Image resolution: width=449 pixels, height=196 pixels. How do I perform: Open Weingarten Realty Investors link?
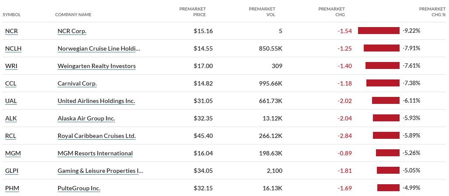tap(97, 66)
